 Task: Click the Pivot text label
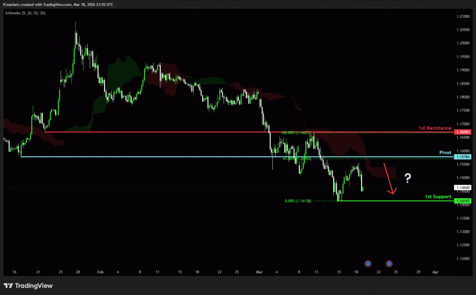445,152
